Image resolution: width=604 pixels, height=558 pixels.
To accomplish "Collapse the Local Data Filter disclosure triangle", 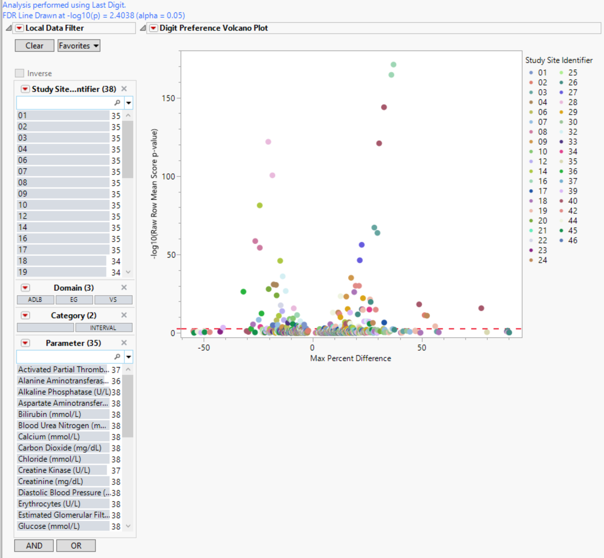I will pos(9,28).
